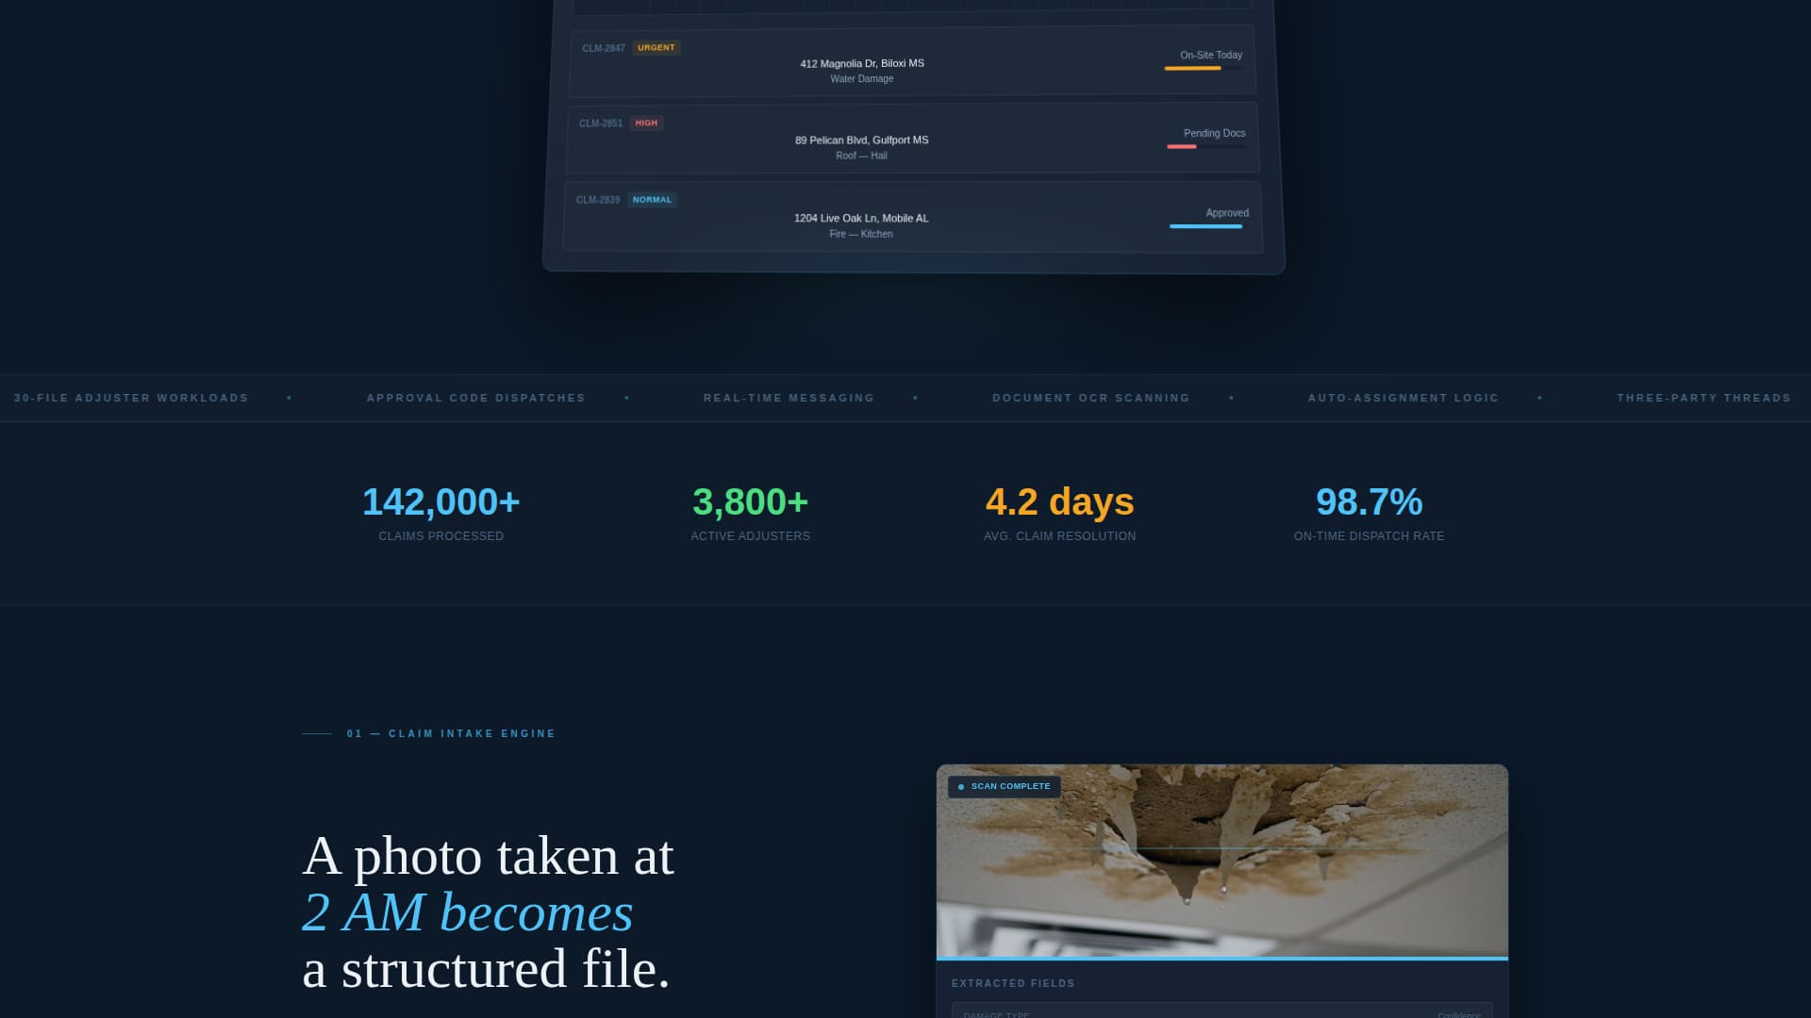
Task: Click the HIGH priority badge on CLM-2851
Action: click(x=645, y=123)
